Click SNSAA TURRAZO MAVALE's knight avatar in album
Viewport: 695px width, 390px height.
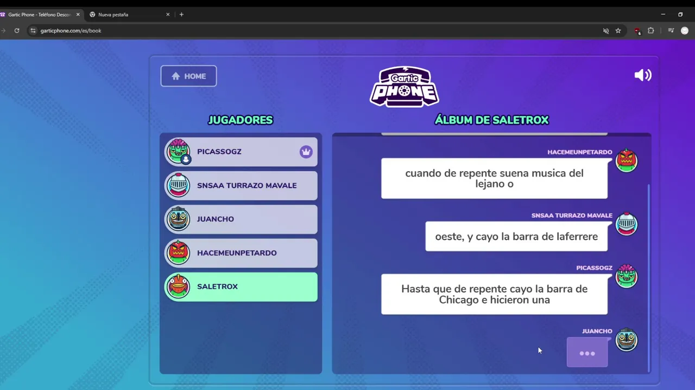[x=627, y=224]
